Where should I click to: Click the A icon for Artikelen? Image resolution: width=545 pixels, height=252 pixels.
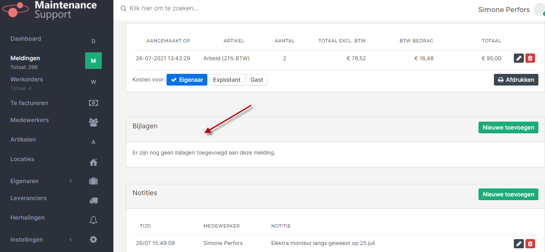point(93,142)
